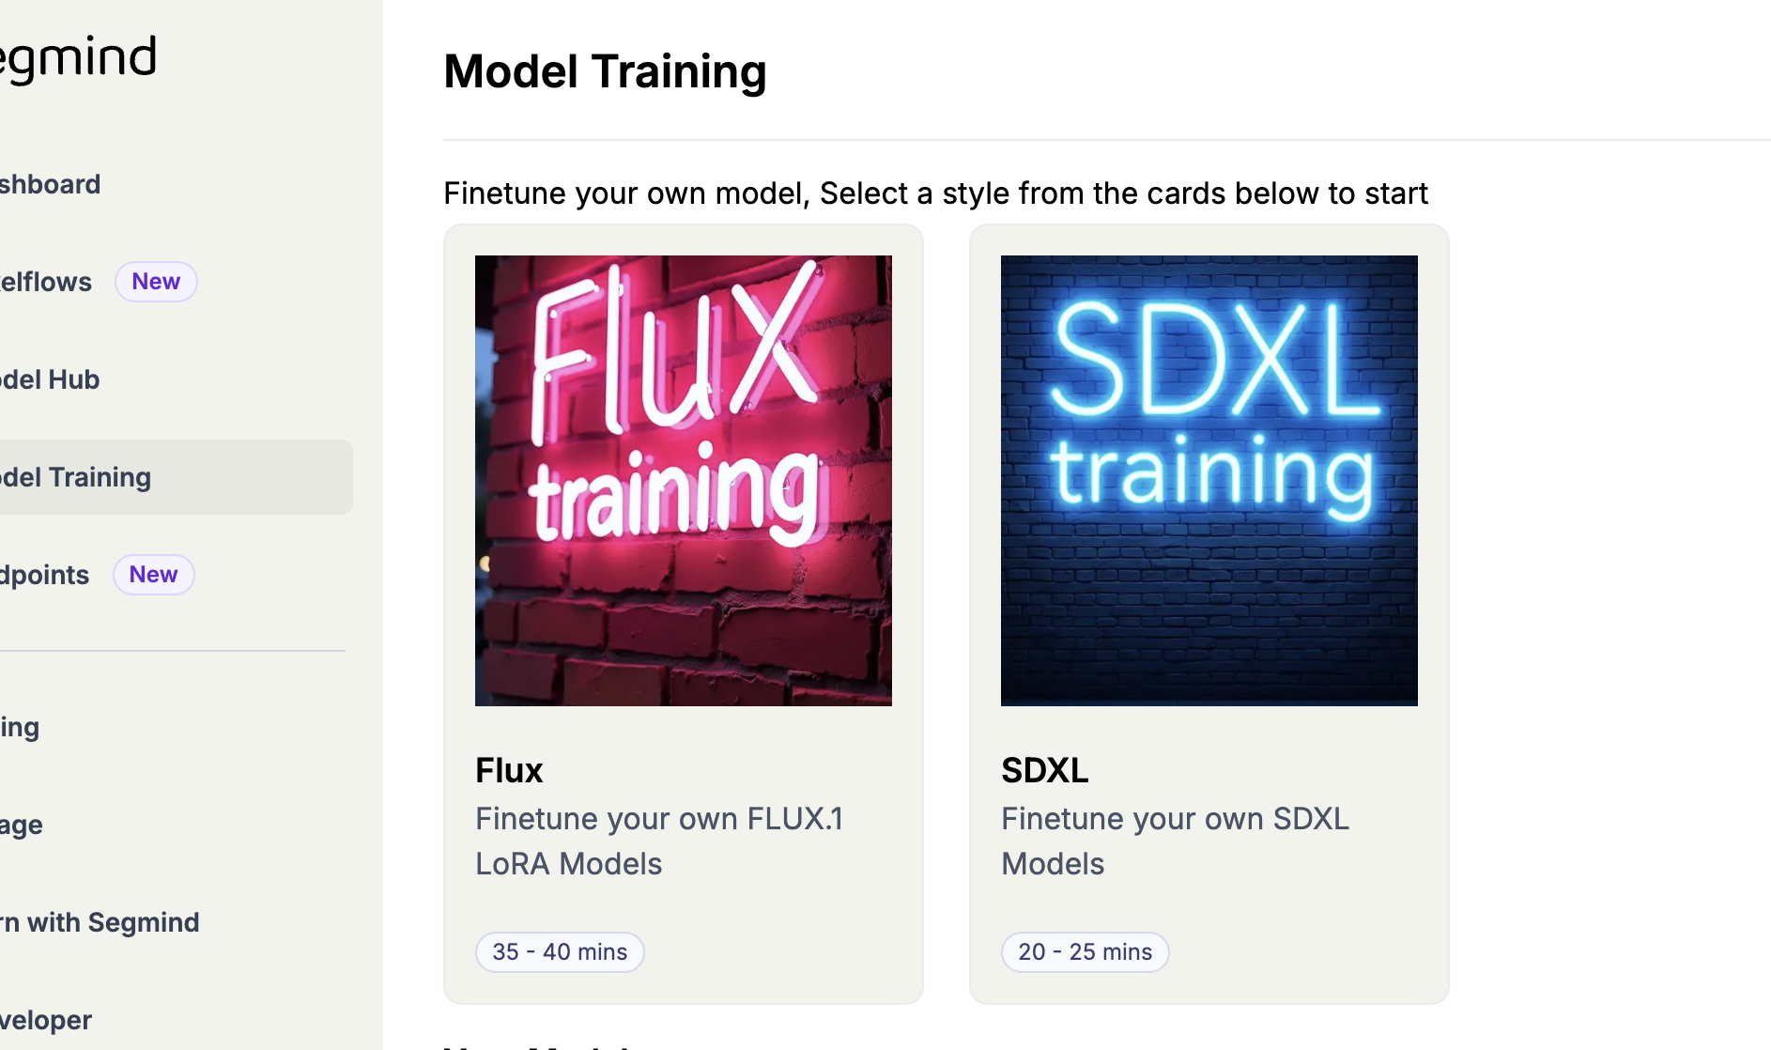1771x1050 pixels.
Task: Select the Model Training sidebar item
Action: point(177,477)
